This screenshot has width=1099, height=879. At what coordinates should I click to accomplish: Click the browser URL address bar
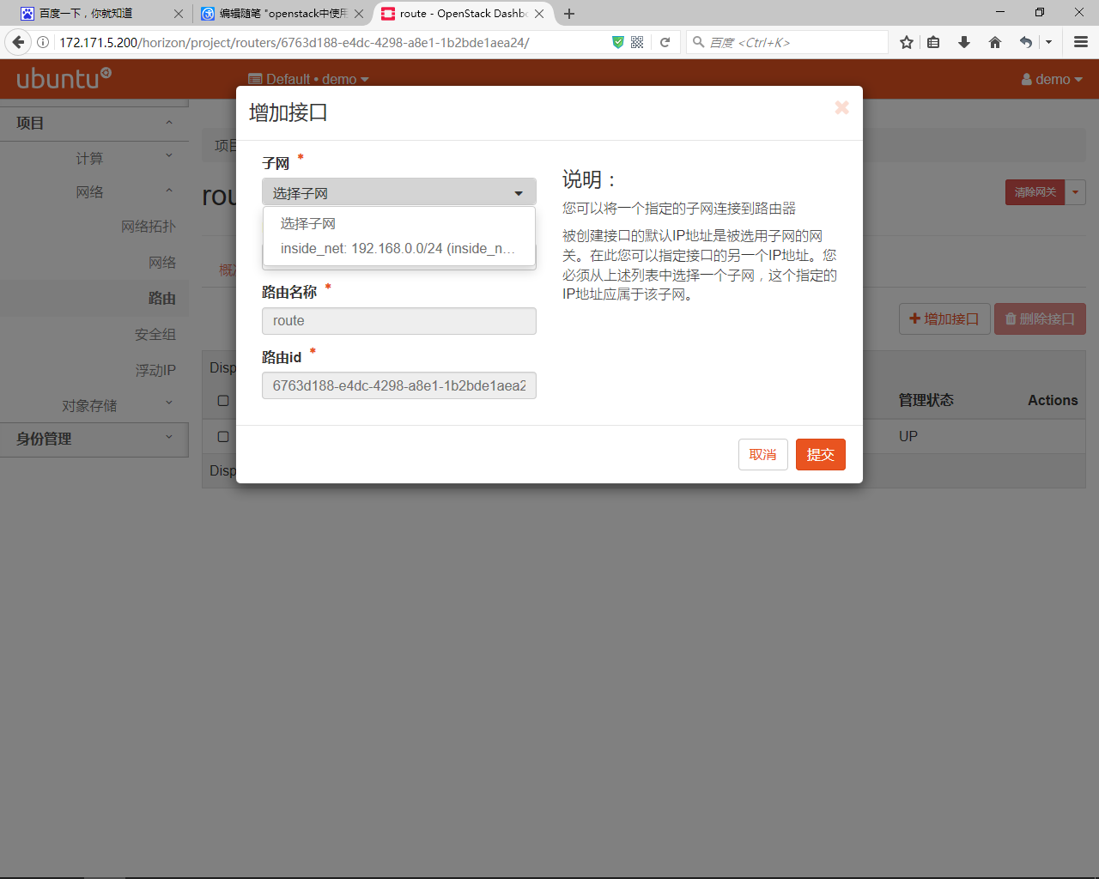point(331,42)
